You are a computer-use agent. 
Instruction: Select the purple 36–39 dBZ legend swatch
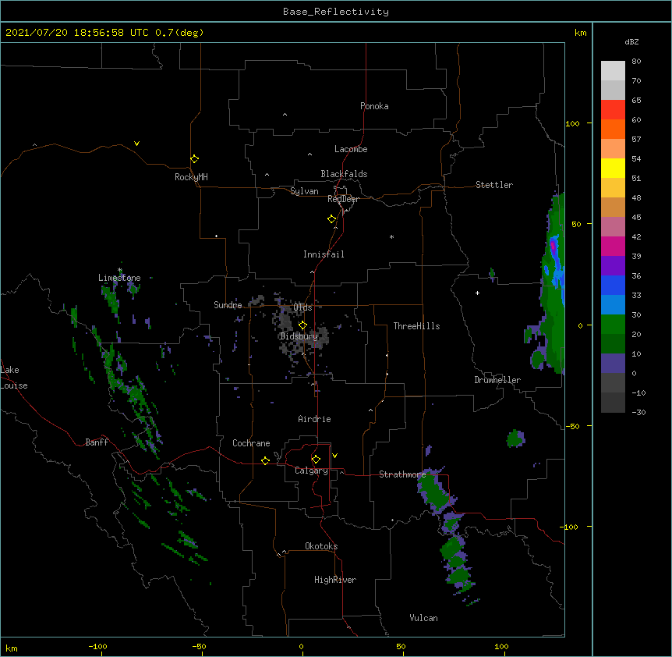tap(613, 265)
